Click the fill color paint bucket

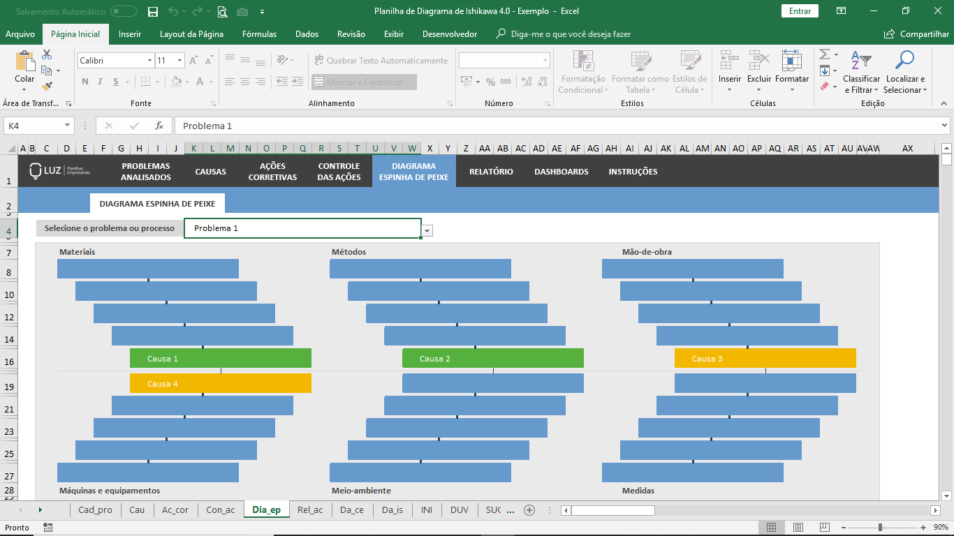175,82
